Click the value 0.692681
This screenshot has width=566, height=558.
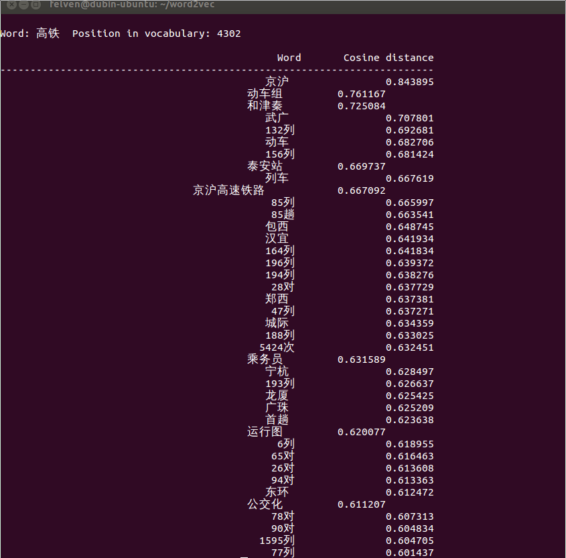pos(410,131)
